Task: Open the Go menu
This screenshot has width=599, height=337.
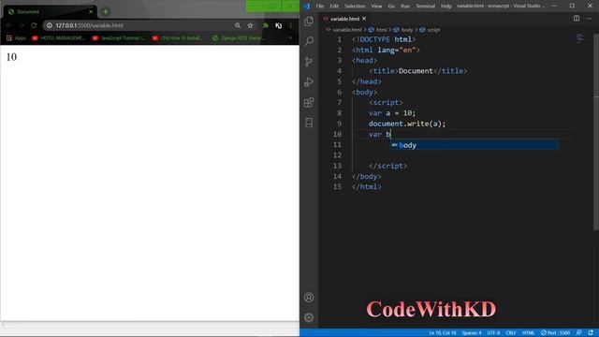Action: 391,7
